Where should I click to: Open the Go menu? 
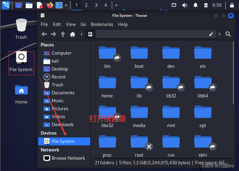point(83,24)
